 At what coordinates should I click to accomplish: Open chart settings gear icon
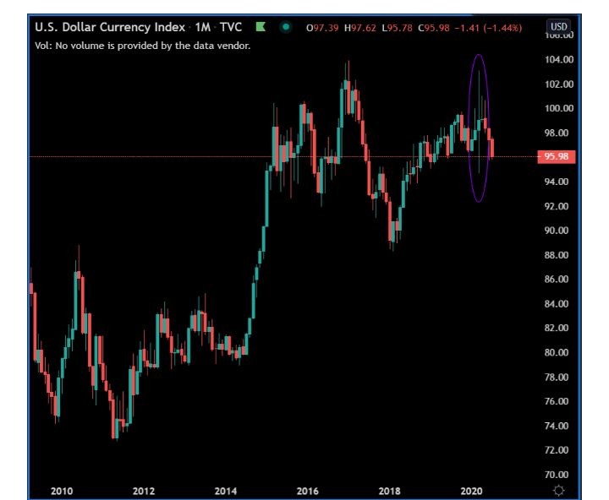coord(558,491)
